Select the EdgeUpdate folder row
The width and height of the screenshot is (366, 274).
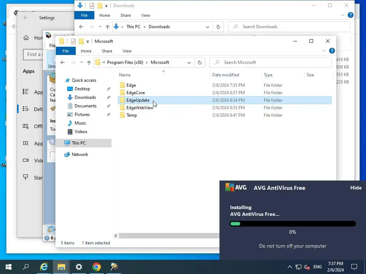(224, 100)
